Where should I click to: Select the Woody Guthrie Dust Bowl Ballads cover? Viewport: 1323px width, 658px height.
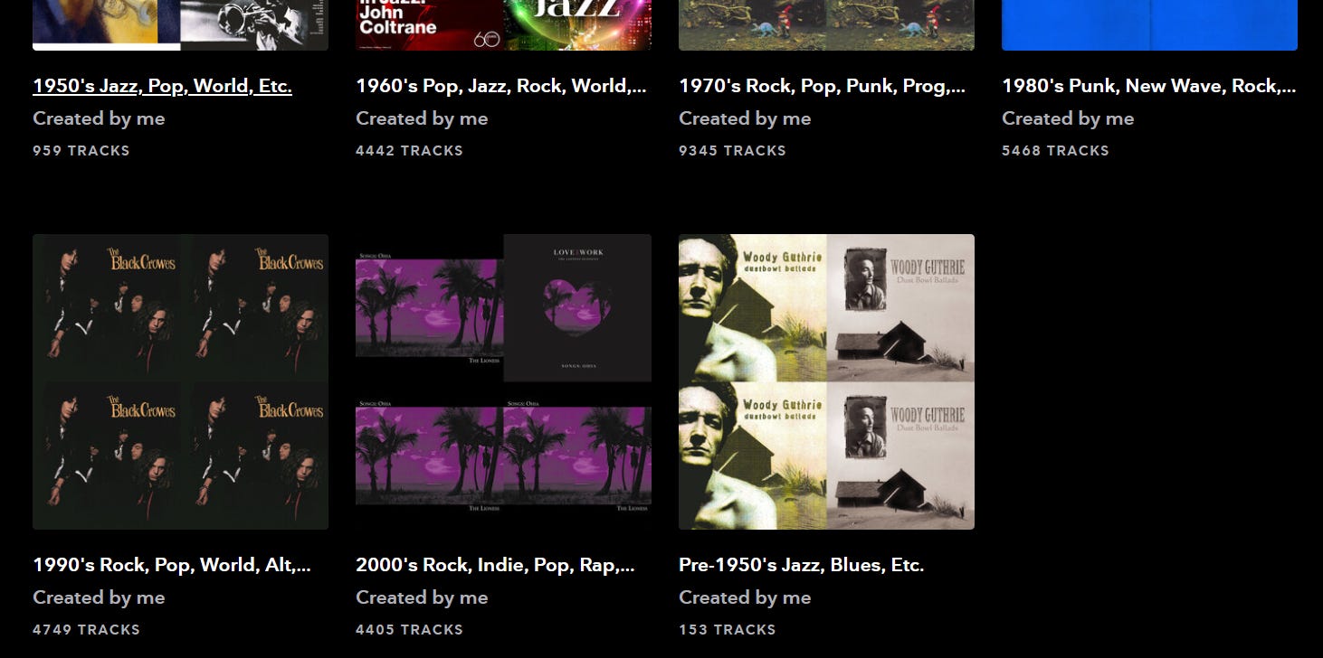point(826,381)
